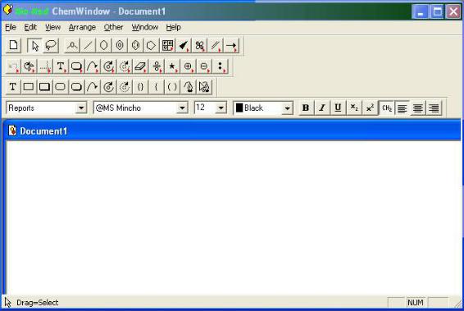Select the eraser tool

tap(140, 66)
